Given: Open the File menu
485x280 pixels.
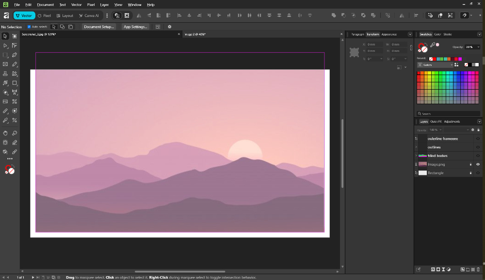Looking at the screenshot, I should click(17, 5).
